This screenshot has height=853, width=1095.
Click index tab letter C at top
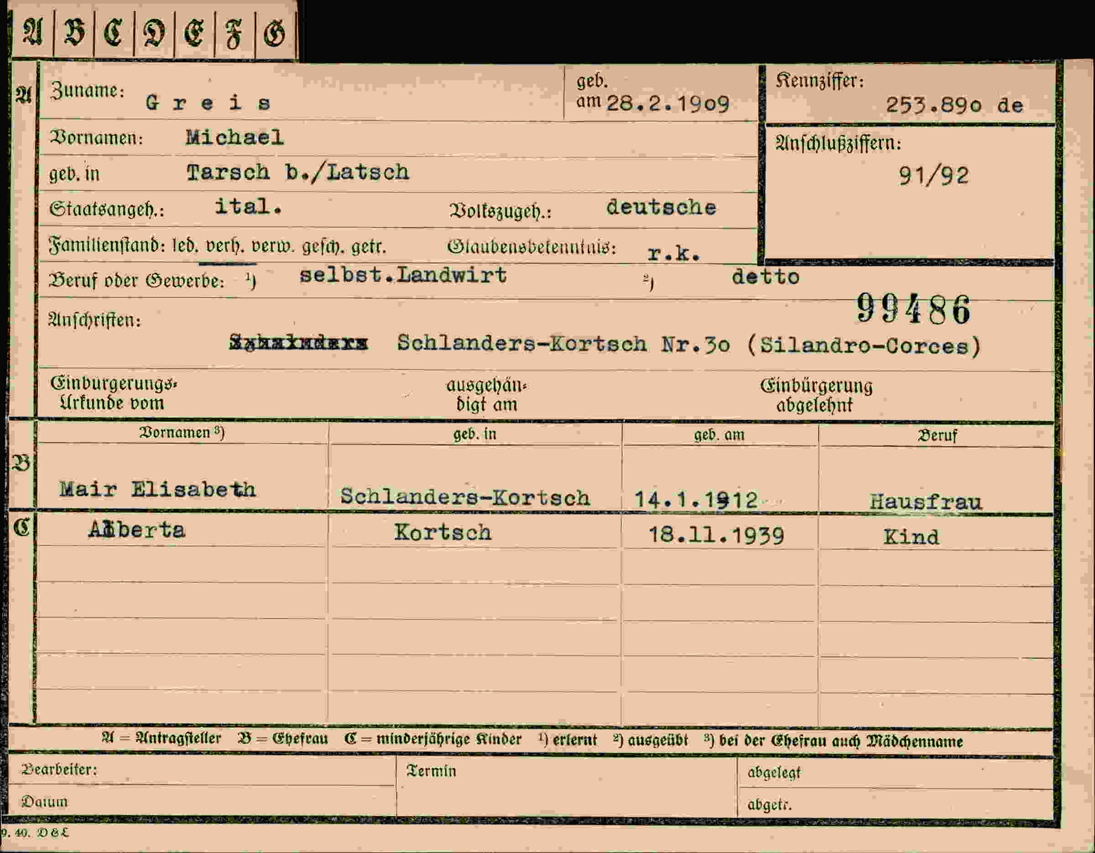tap(114, 33)
